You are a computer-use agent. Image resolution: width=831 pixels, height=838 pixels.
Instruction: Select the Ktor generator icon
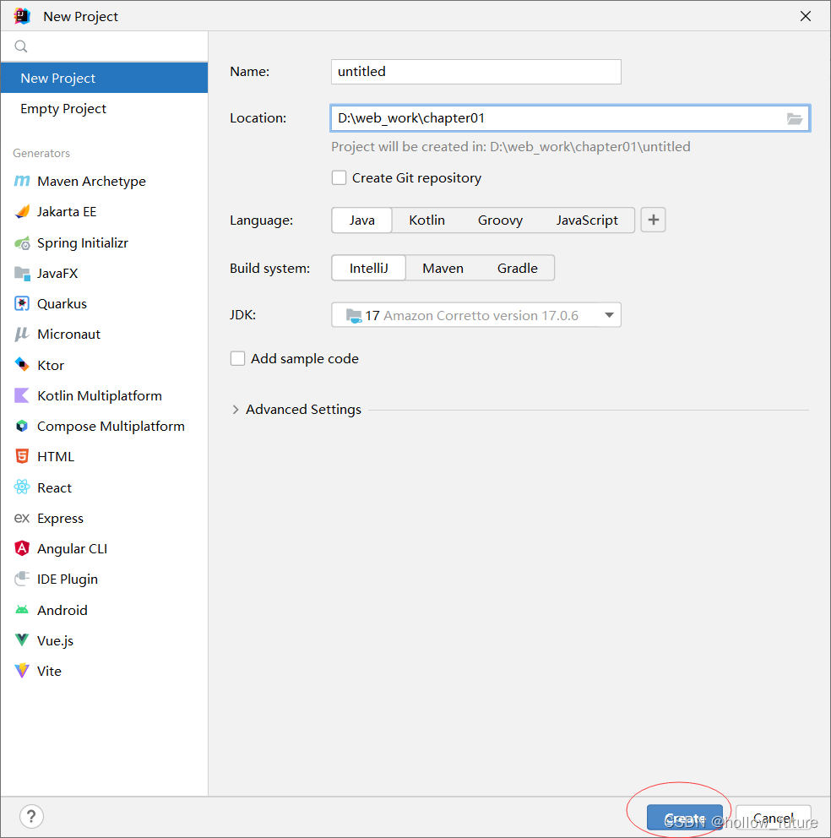[22, 365]
